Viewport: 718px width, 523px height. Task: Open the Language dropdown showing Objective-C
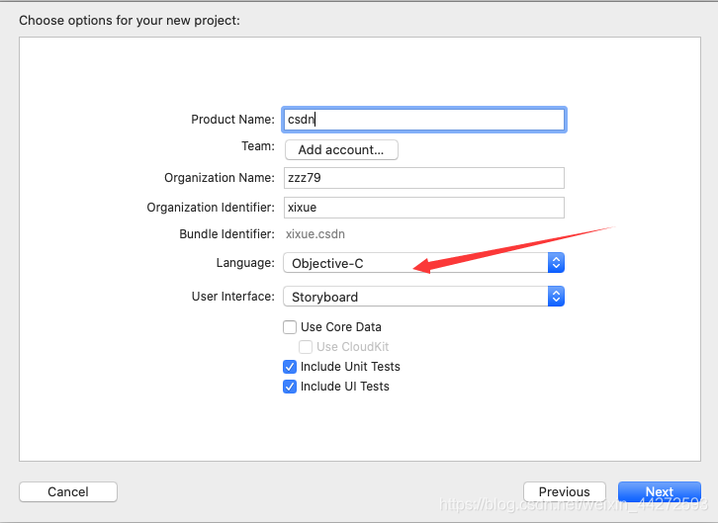(415, 263)
